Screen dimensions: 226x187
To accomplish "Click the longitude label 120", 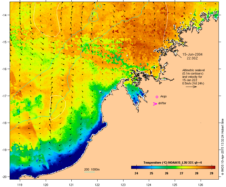I will [46, 185].
